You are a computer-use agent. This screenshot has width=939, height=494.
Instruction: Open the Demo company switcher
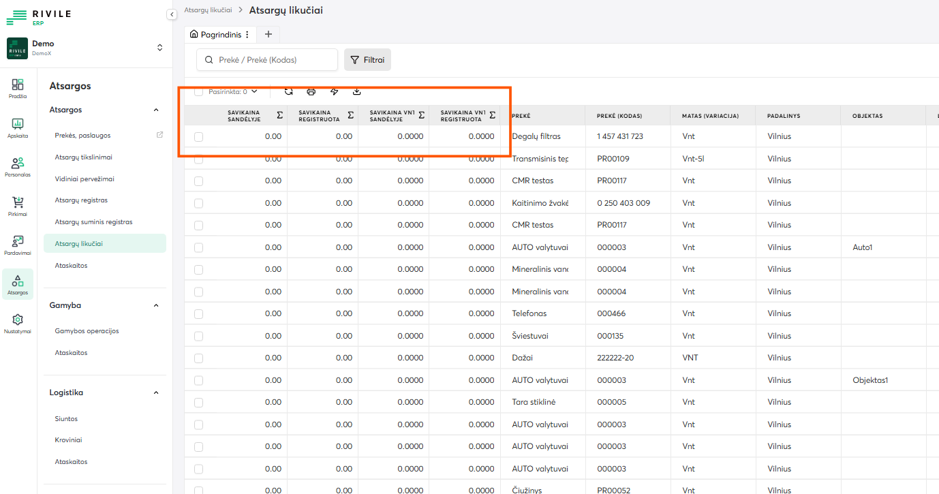click(159, 48)
